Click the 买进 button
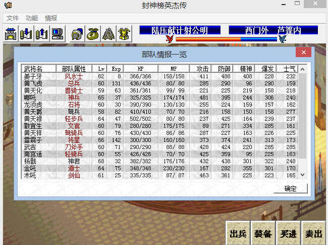The width and height of the screenshot is (328, 245). click(288, 233)
